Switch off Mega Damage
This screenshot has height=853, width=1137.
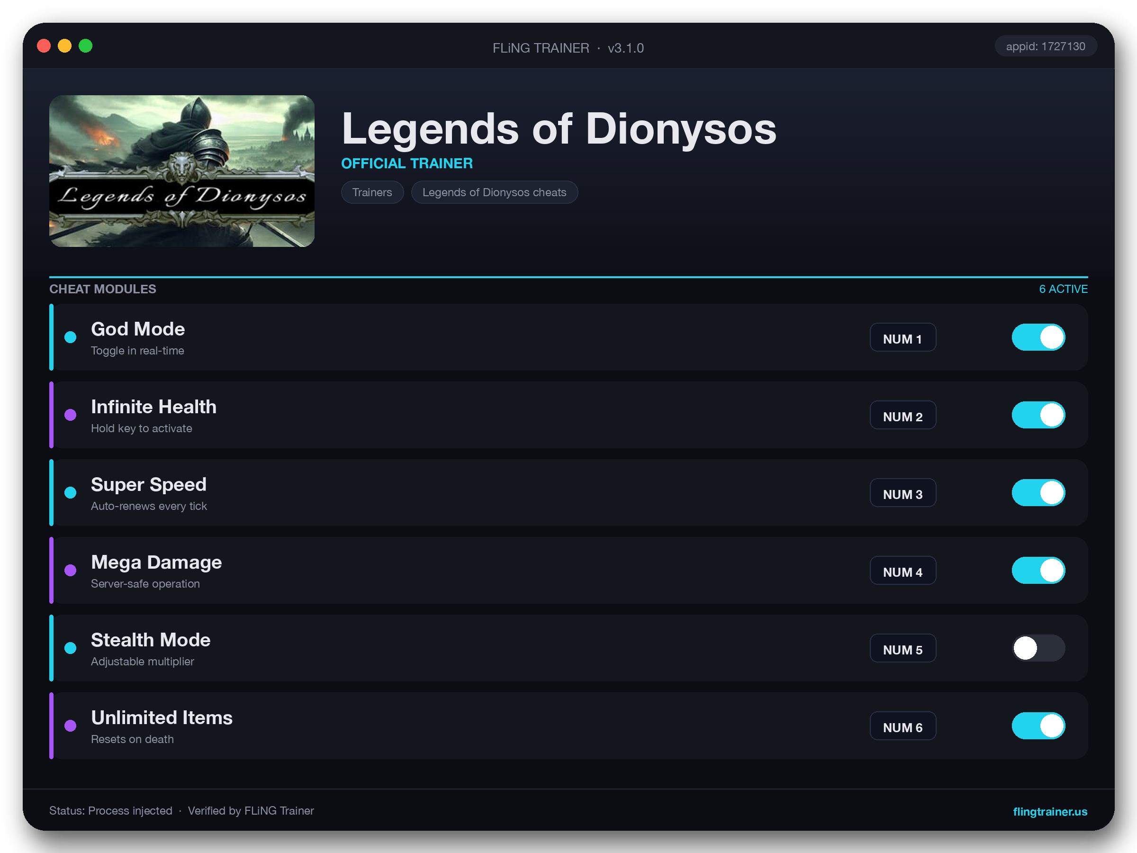pyautogui.click(x=1038, y=570)
